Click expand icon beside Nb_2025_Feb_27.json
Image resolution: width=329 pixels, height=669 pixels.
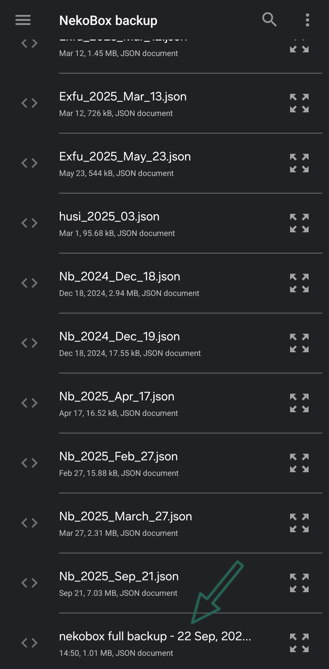click(x=299, y=463)
